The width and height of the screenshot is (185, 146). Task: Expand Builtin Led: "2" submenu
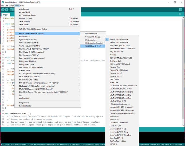pos(48,36)
